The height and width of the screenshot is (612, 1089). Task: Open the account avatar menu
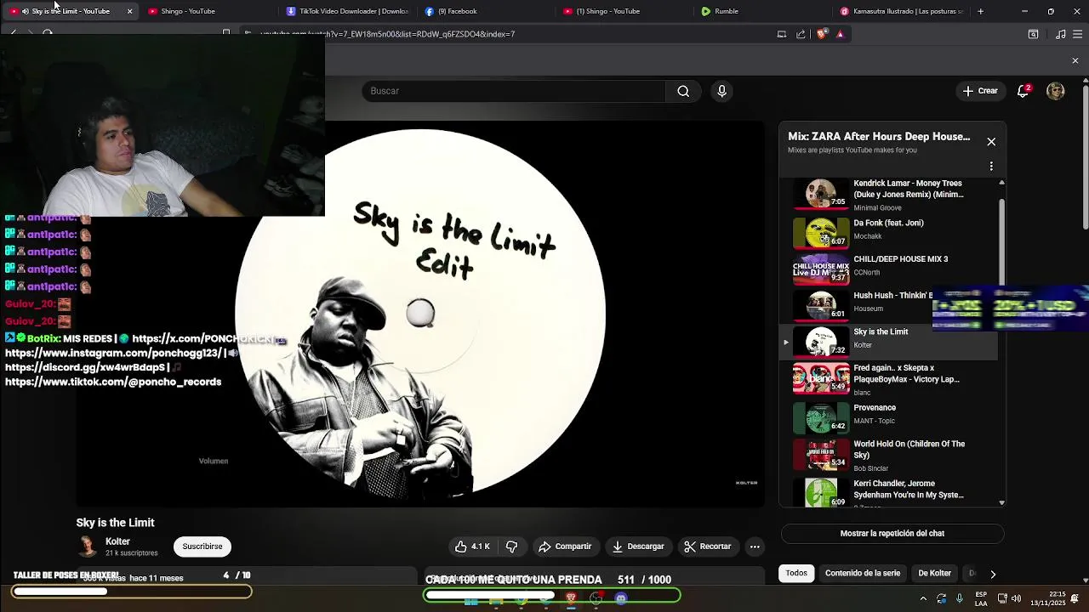coord(1056,91)
